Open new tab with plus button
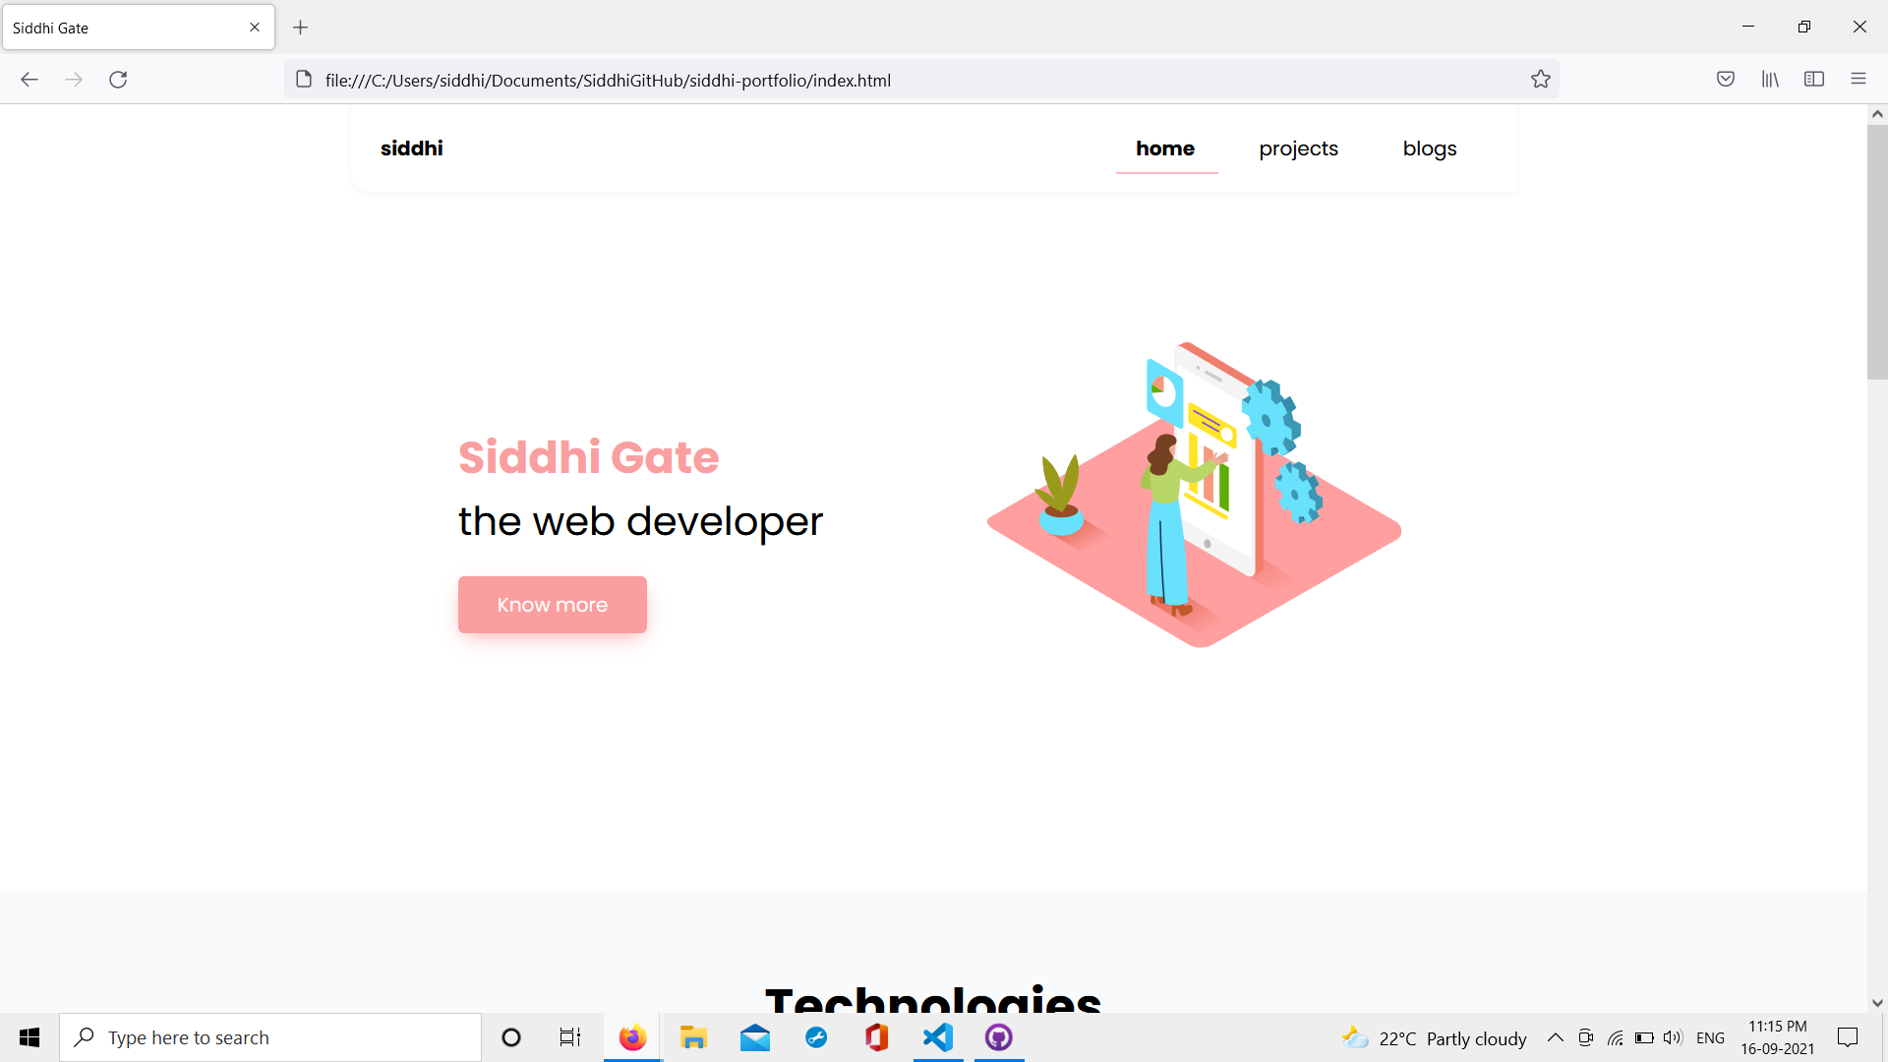1888x1062 pixels. pos(301,28)
